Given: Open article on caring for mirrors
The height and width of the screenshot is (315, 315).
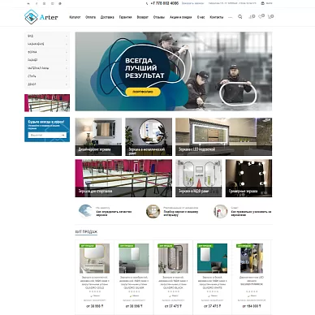Looking at the screenshot, I should click(251, 214).
